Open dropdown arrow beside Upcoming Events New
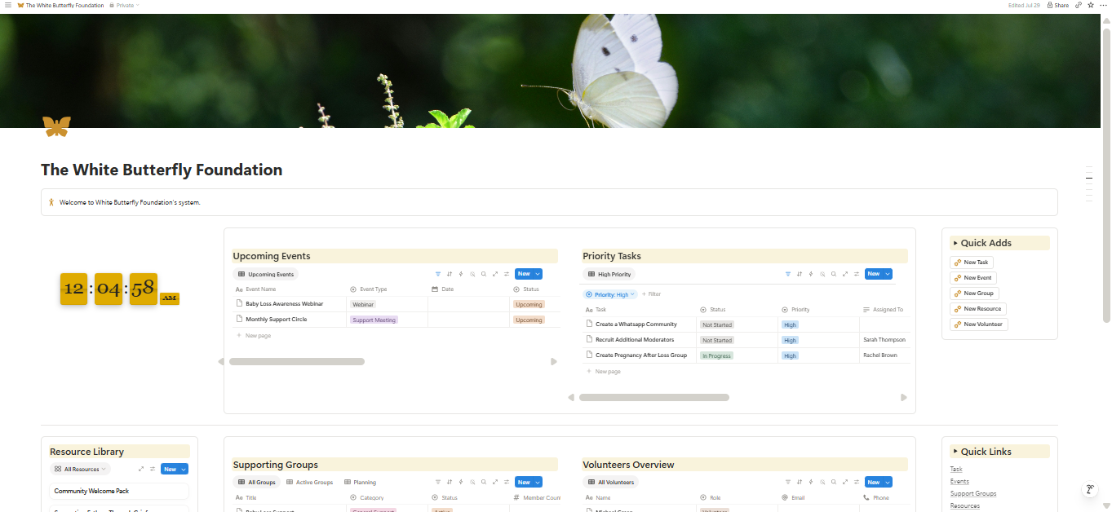Viewport: 1112px width, 512px height. pos(538,274)
